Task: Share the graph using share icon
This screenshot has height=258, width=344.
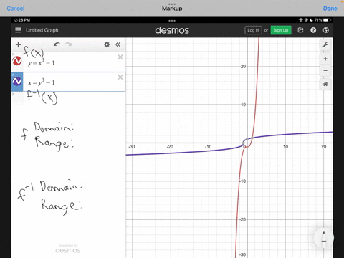Action: pyautogui.click(x=300, y=30)
